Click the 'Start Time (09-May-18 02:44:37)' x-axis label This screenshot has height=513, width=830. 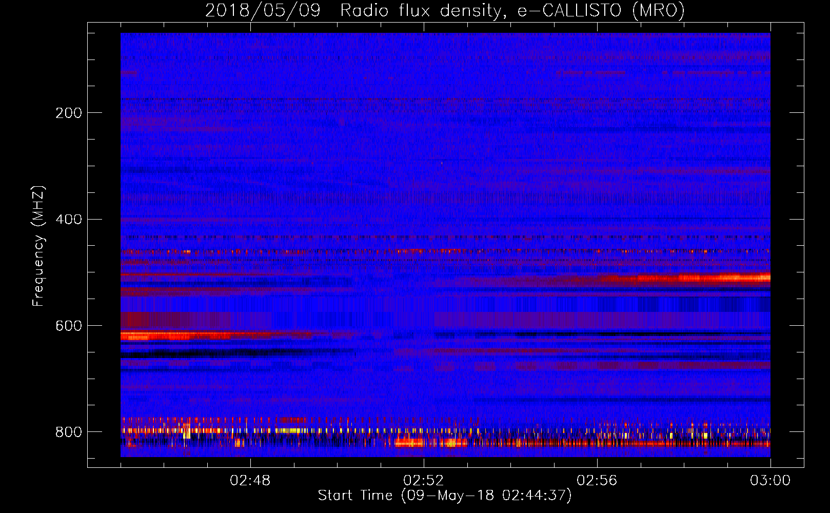(x=445, y=496)
